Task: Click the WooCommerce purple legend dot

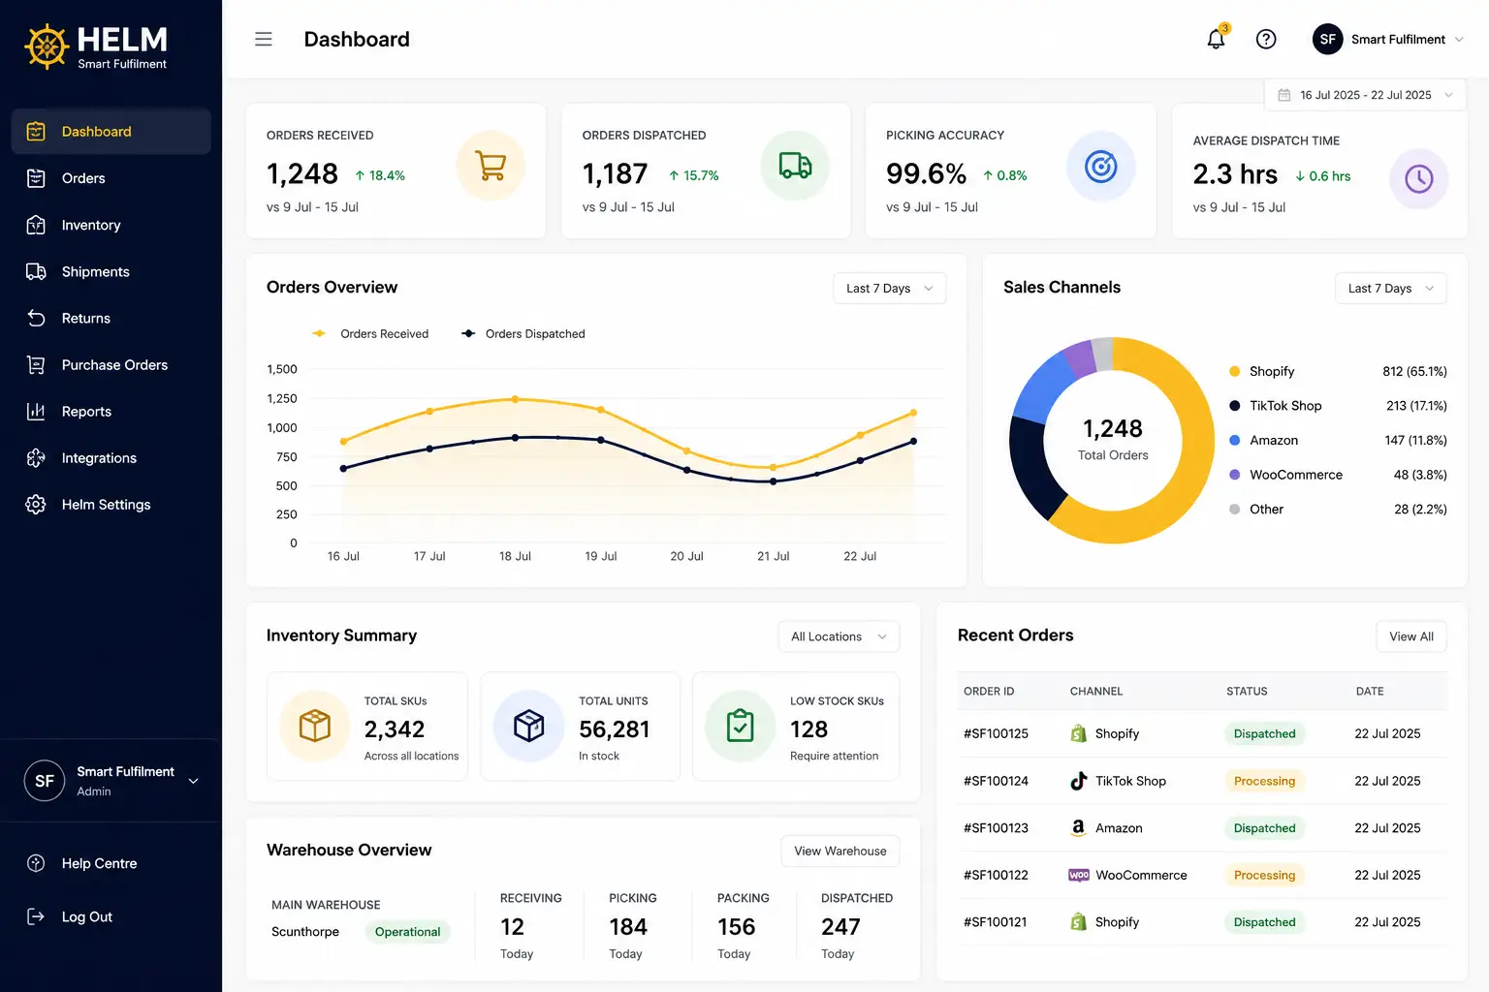Action: tap(1234, 475)
